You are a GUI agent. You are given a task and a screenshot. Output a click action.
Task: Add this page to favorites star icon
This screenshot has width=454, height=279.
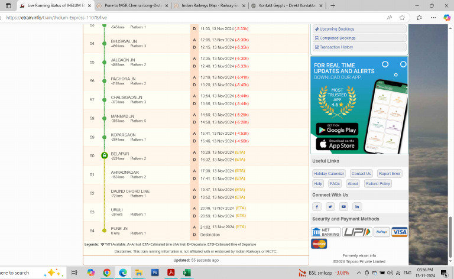[x=402, y=18]
